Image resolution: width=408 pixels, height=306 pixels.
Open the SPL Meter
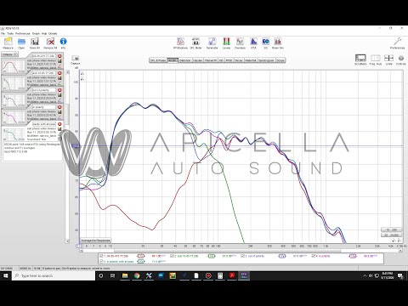[195, 43]
